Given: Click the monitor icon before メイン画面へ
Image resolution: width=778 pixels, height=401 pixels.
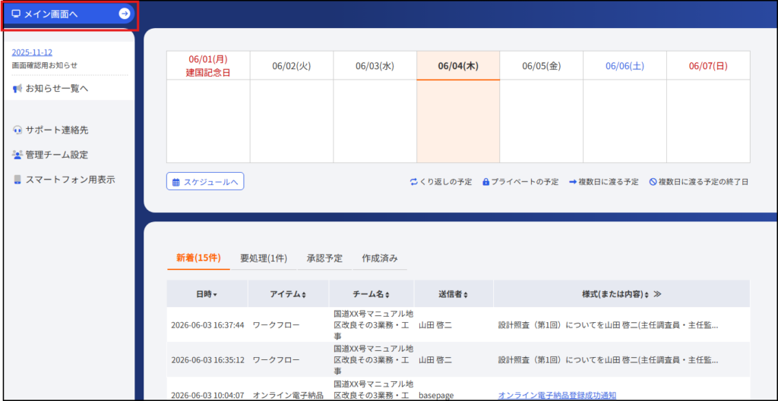Looking at the screenshot, I should pos(16,14).
